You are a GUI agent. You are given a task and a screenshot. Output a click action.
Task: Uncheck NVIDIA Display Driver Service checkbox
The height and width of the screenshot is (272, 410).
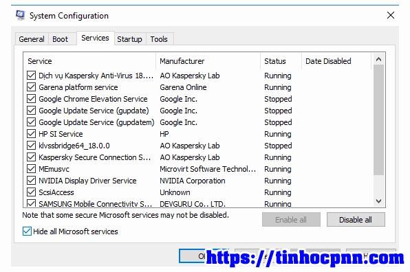click(32, 181)
